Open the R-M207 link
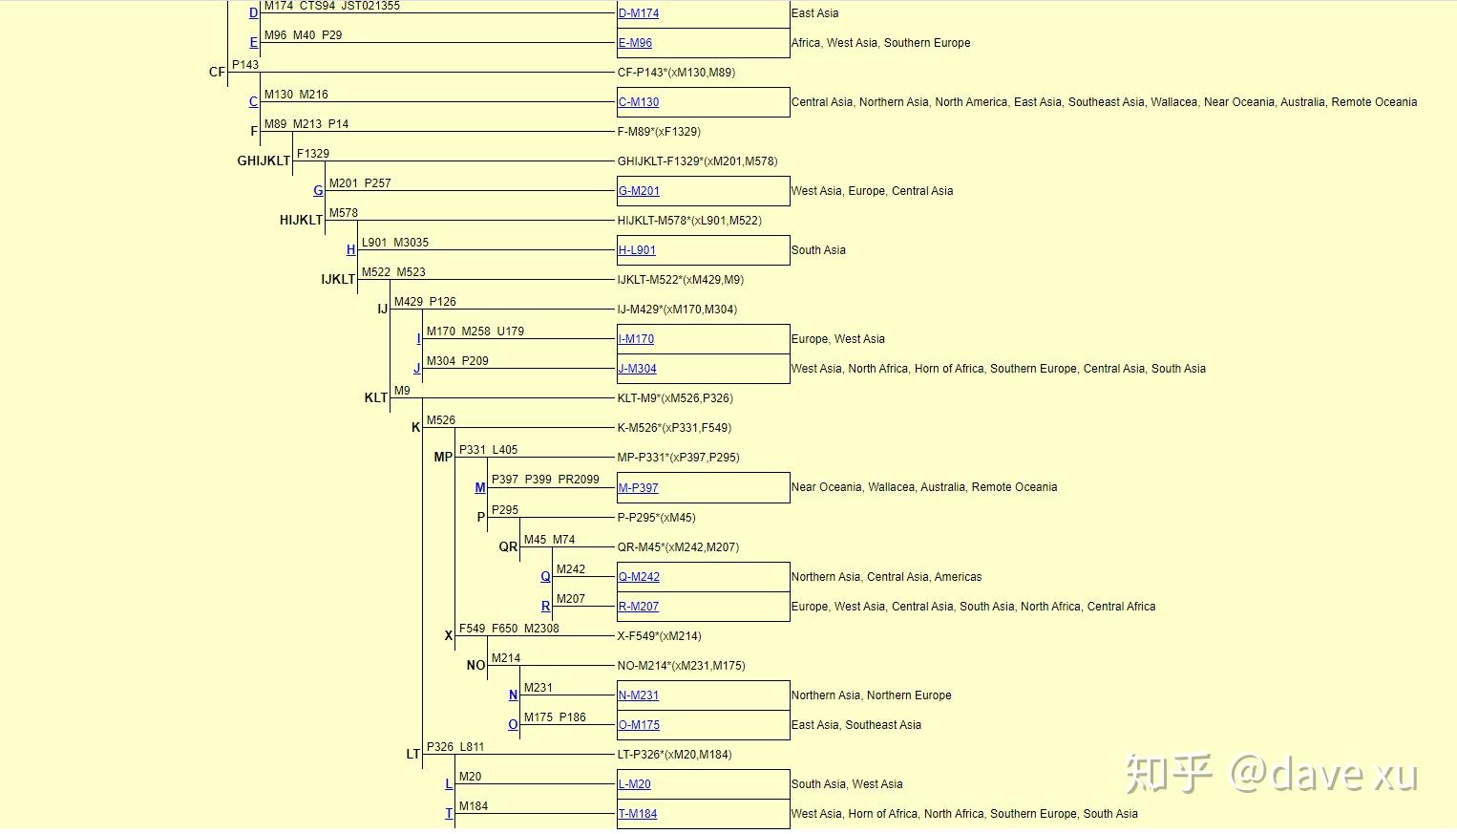This screenshot has width=1457, height=834. [x=639, y=607]
